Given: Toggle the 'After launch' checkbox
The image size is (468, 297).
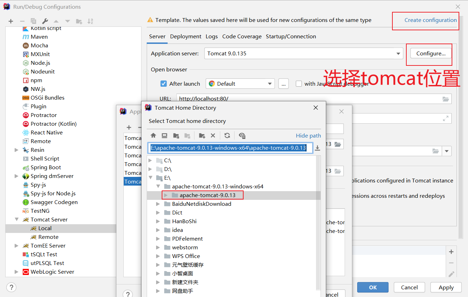Looking at the screenshot, I should pyautogui.click(x=163, y=84).
